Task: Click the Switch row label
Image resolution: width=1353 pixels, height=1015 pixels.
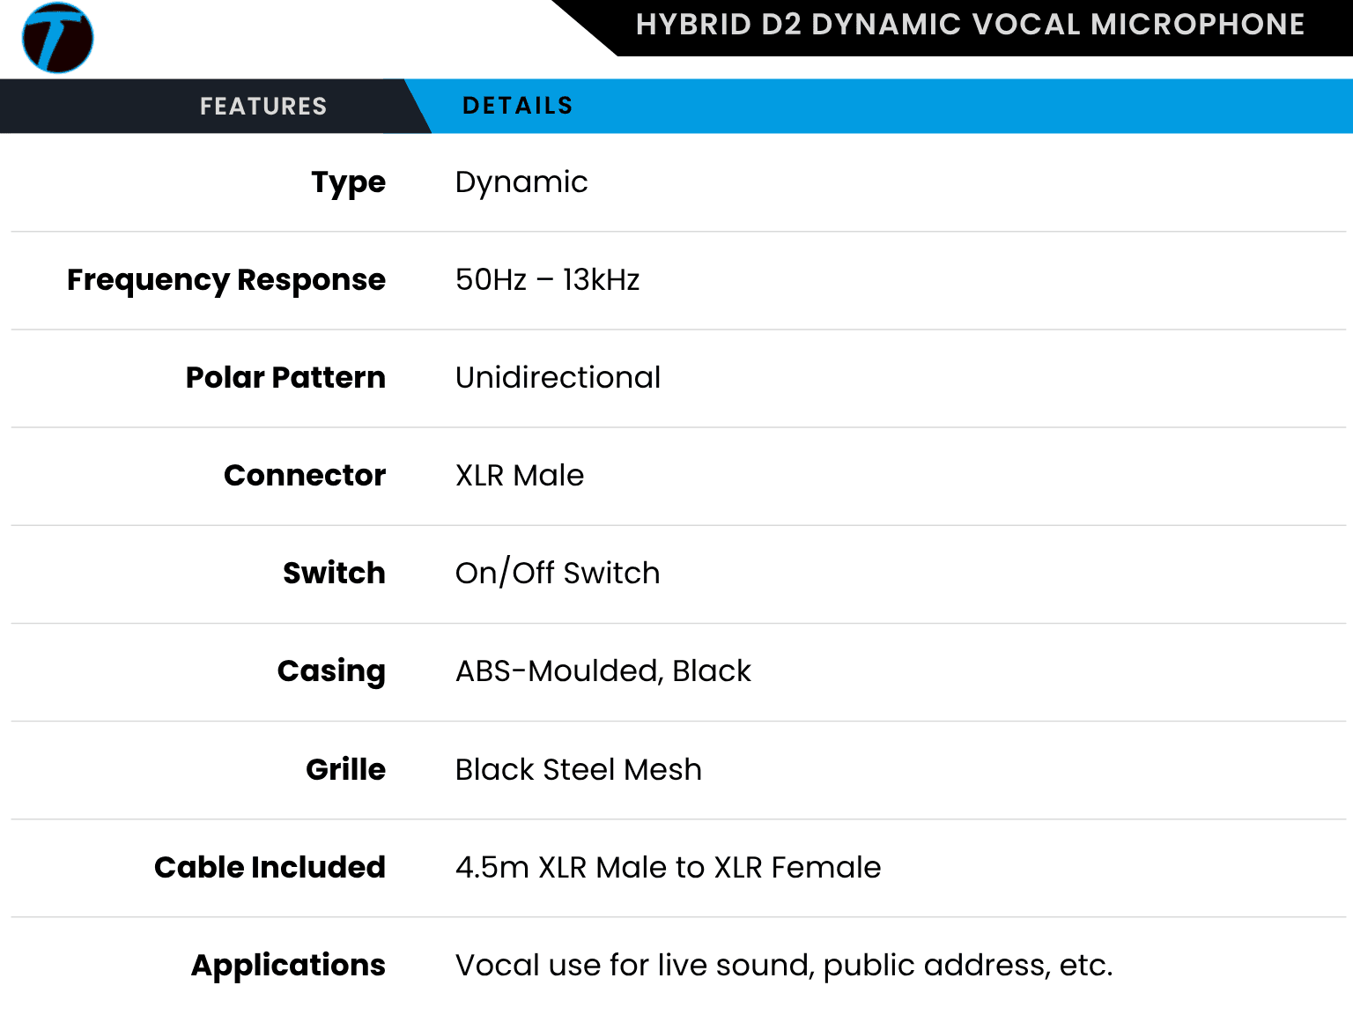Action: click(x=334, y=574)
